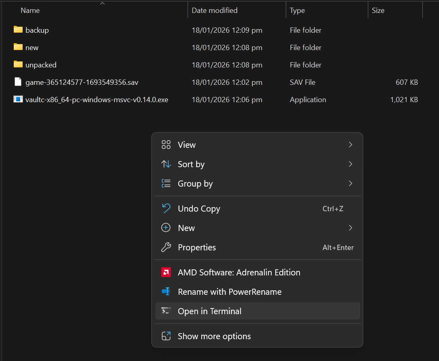This screenshot has height=361, width=439.
Task: Select Open in Terminal menu entry
Action: click(209, 311)
